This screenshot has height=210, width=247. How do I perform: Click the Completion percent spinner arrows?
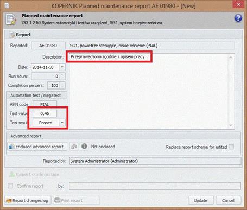pos(62,85)
